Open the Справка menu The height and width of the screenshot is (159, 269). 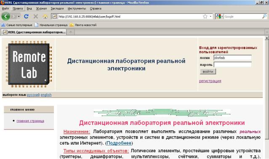tap(96, 8)
